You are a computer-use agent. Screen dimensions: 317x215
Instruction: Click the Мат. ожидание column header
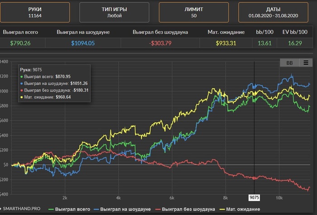tap(226, 32)
